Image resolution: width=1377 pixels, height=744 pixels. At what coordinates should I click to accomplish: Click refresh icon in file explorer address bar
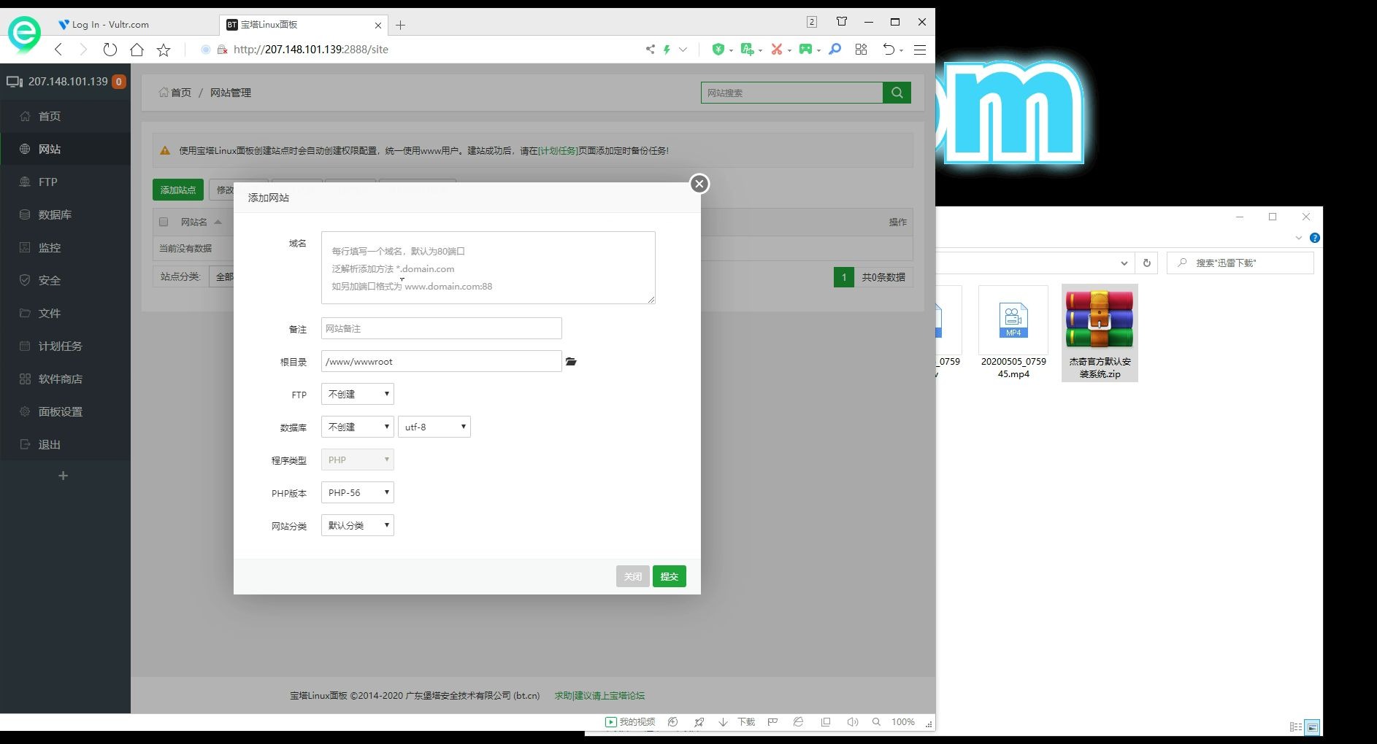(1146, 263)
